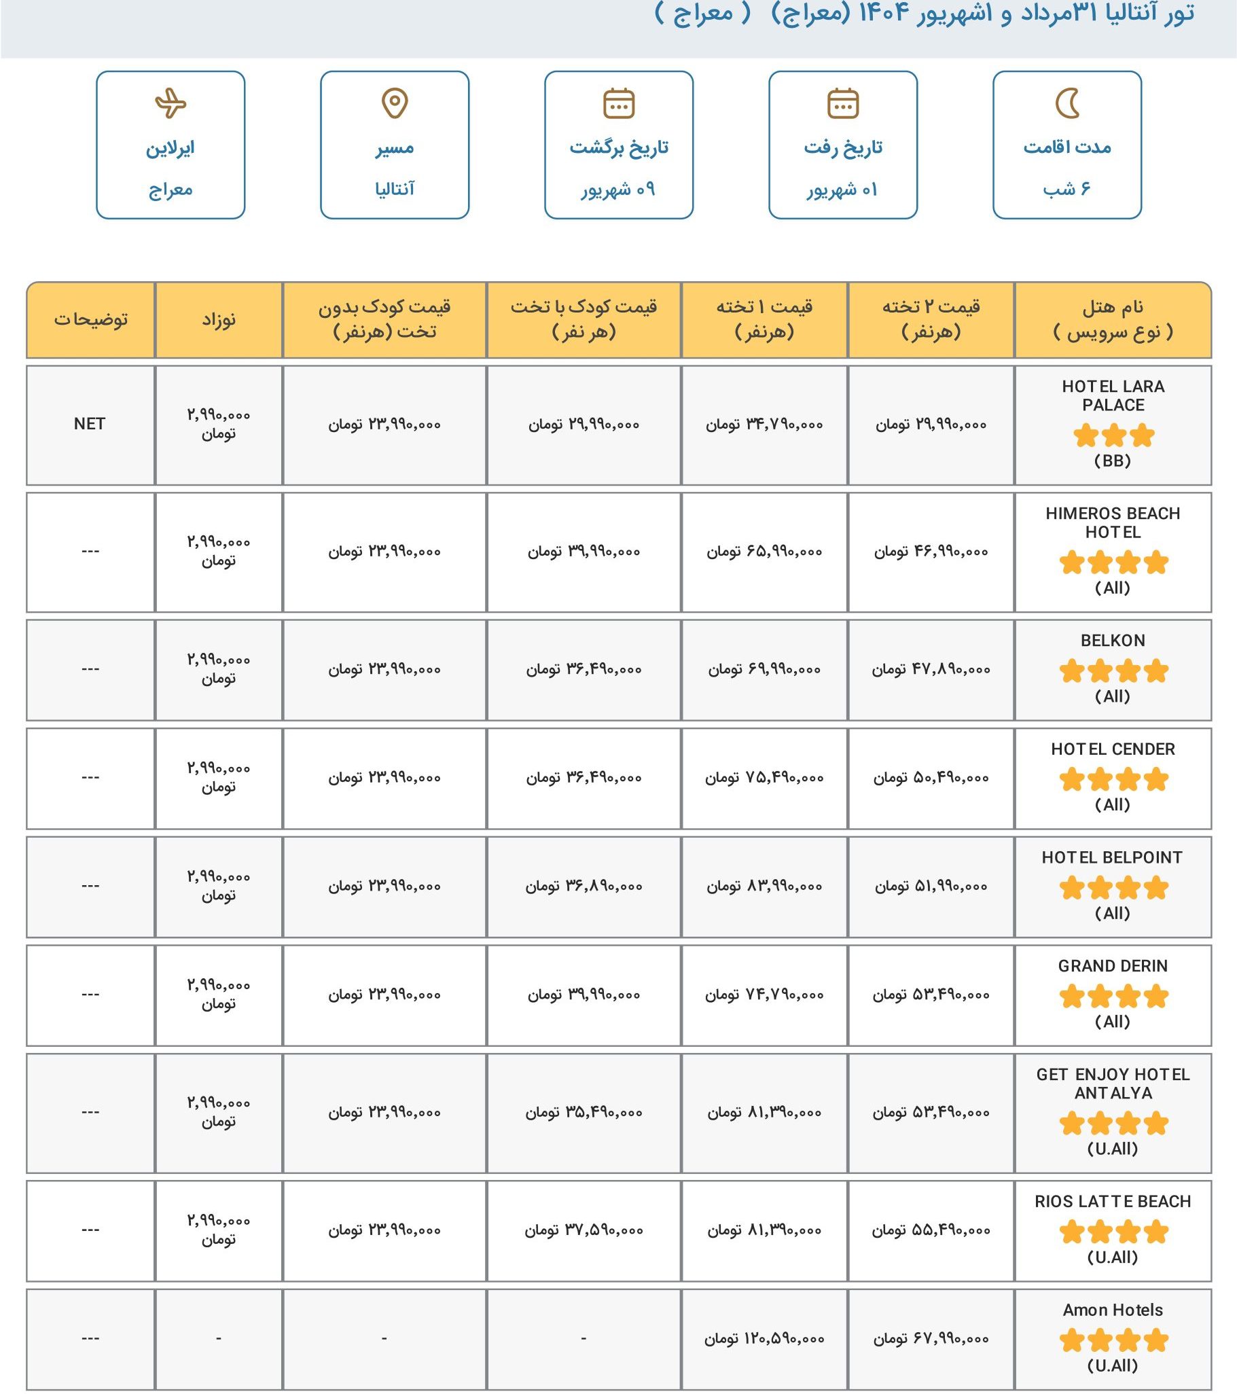Click the Antalya route card
1237x1394 pixels.
(x=395, y=145)
